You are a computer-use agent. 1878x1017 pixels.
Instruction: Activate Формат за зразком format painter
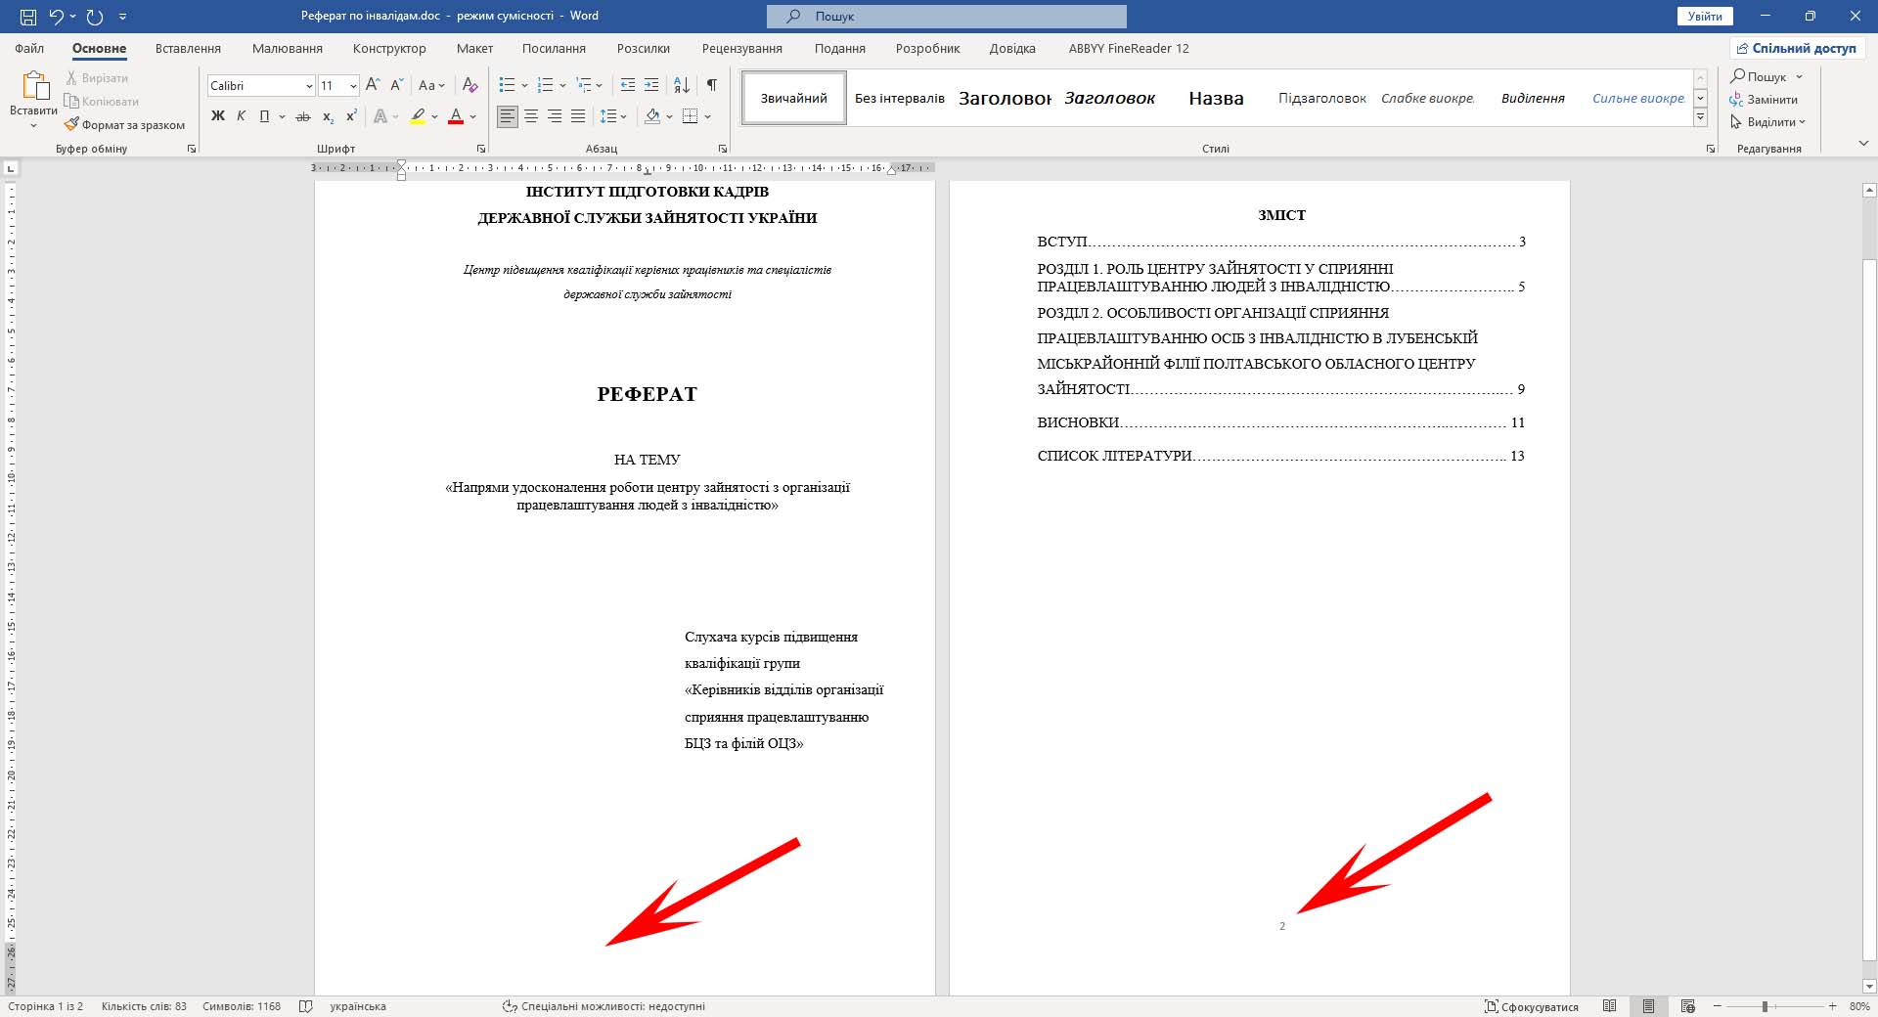125,125
